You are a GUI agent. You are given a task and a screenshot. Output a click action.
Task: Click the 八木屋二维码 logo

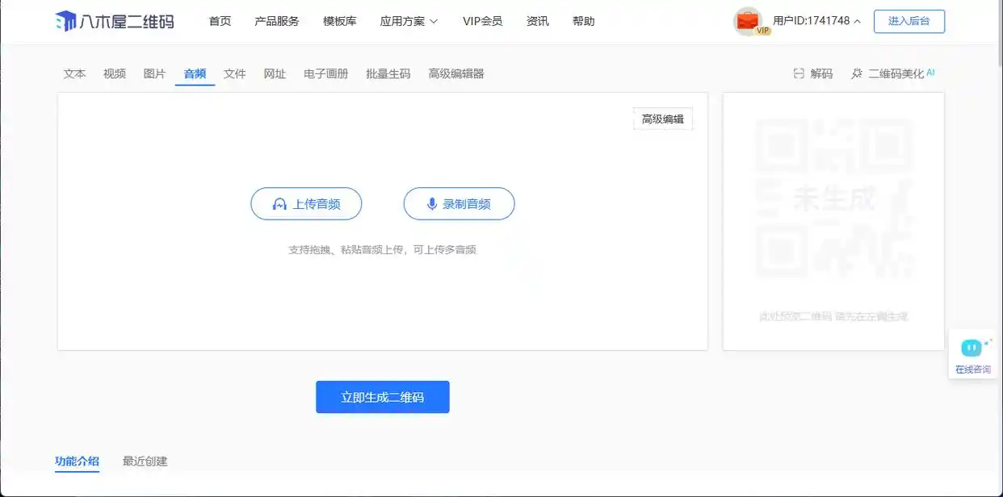pos(115,21)
